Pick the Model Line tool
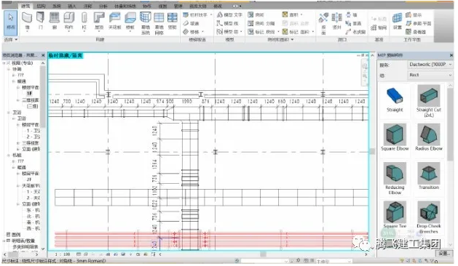Image resolution: width=458 pixels, height=266 pixels. [227, 23]
